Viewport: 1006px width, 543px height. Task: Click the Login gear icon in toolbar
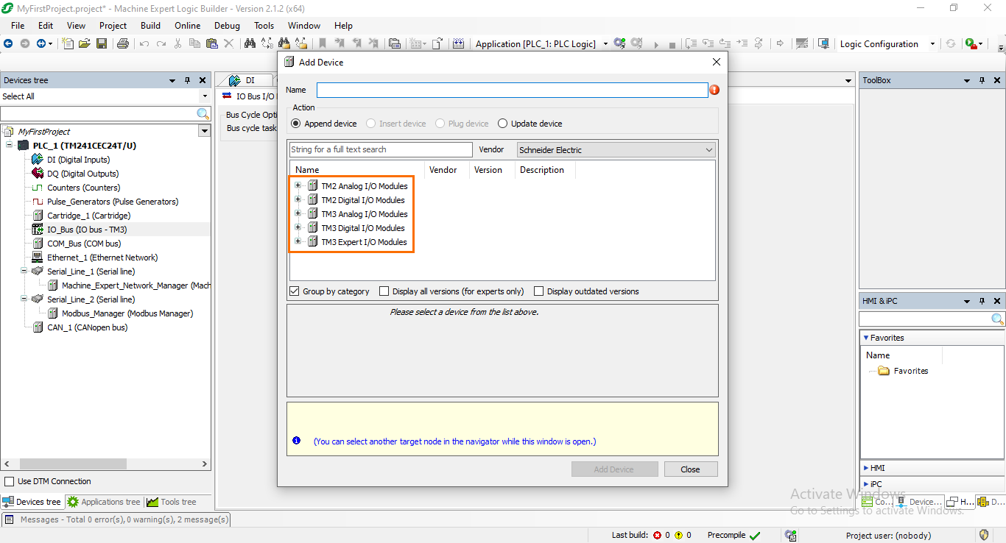[x=619, y=44]
